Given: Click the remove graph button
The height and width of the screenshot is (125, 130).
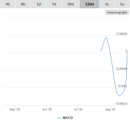Looking at the screenshot, I should [x=117, y=12].
